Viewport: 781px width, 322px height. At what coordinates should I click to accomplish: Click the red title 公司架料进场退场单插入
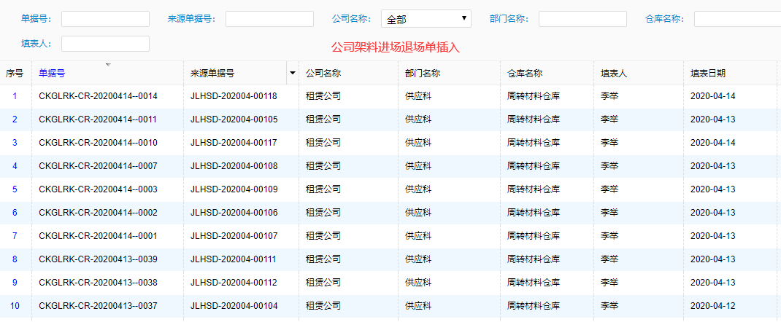coord(396,47)
